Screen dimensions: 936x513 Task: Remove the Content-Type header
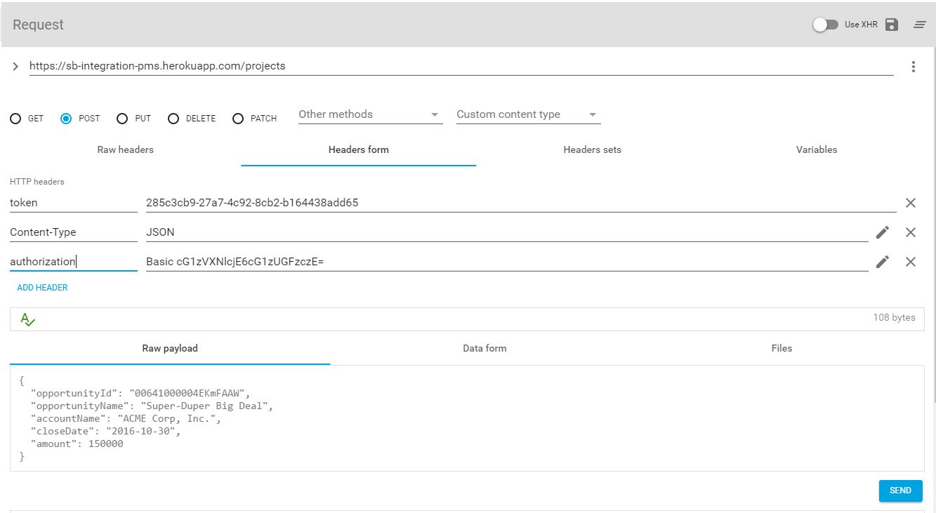pyautogui.click(x=911, y=232)
